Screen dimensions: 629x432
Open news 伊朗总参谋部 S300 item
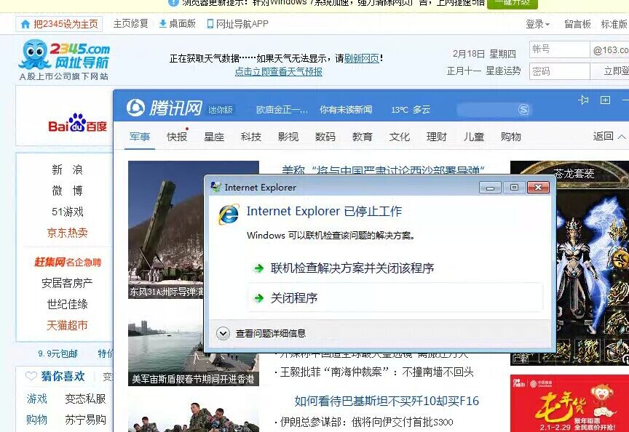coord(367,422)
